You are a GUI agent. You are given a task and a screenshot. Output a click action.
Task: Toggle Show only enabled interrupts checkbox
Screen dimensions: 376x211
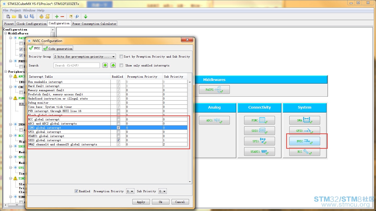click(121, 65)
